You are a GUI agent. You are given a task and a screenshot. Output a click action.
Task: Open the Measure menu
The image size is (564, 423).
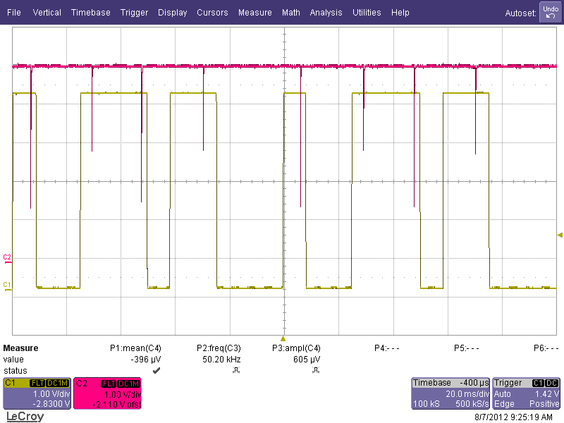(255, 13)
